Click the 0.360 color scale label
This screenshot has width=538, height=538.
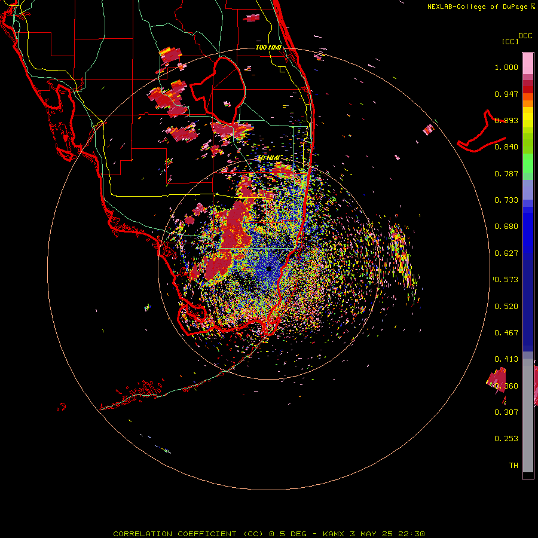506,386
